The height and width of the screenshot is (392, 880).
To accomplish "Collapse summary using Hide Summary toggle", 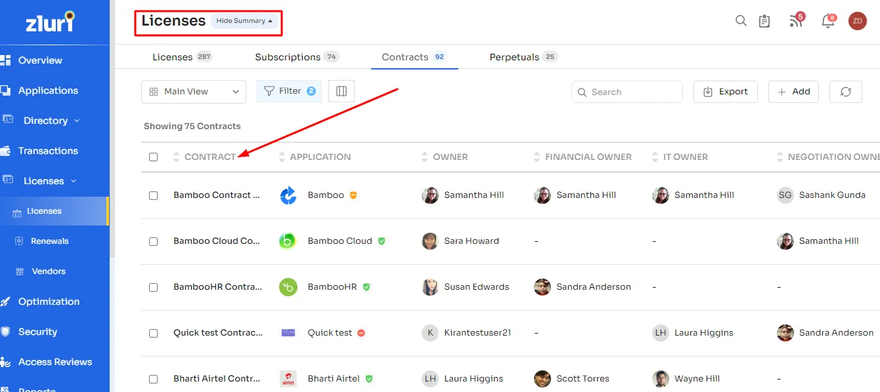I will (x=245, y=21).
